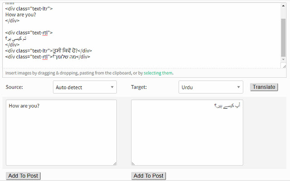Click the scroll up arrow of editor
290x181 pixels.
pos(283,6)
